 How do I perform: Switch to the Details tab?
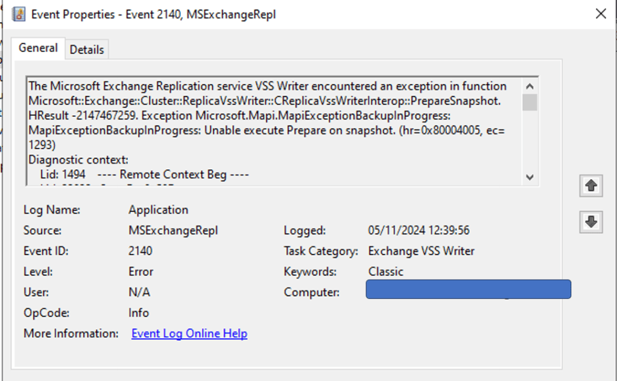[x=87, y=49]
